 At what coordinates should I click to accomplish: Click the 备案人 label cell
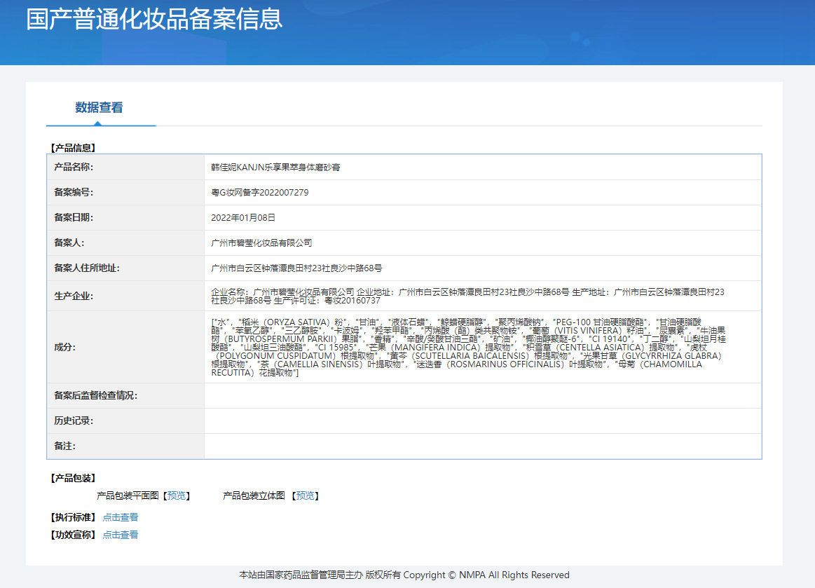point(125,242)
